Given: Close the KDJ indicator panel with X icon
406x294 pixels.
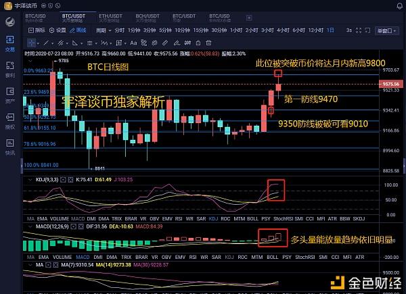Looking at the screenshot, I should point(70,180).
